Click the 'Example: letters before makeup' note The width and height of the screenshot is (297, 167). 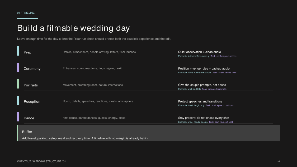point(194,56)
